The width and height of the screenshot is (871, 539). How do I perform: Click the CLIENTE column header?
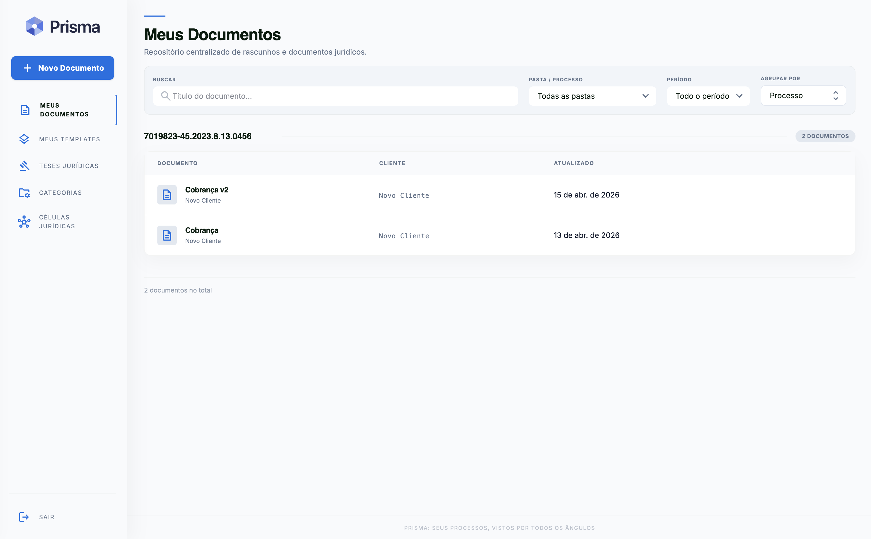click(x=392, y=163)
